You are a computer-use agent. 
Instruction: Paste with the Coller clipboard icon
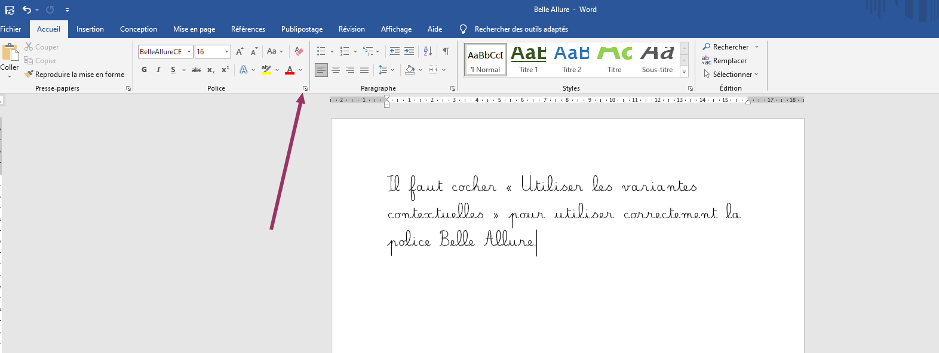coord(10,52)
